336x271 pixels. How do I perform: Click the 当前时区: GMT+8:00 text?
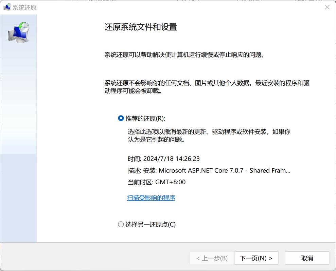[157, 182]
